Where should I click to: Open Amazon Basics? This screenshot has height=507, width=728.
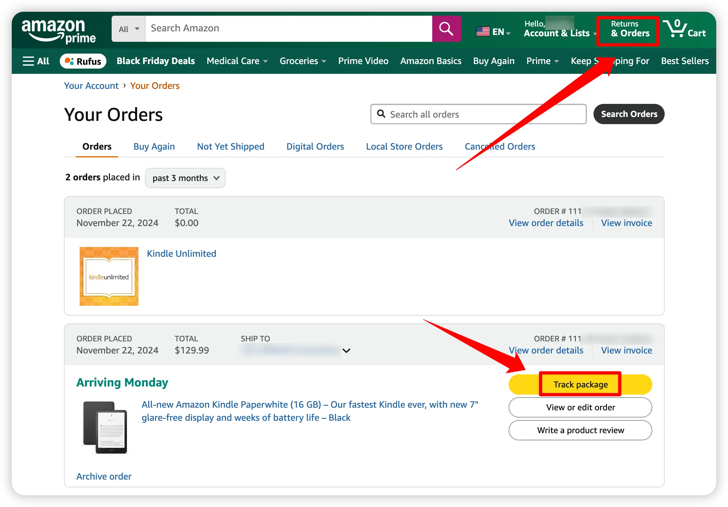point(431,61)
